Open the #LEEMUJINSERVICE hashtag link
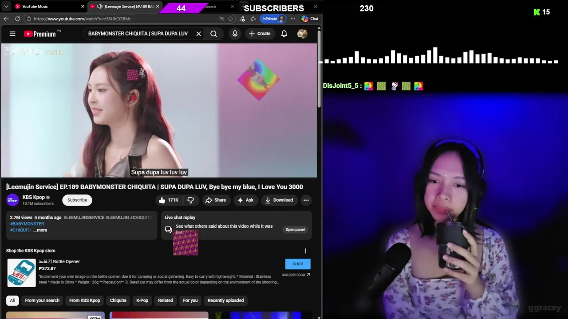568x319 pixels. coord(84,218)
